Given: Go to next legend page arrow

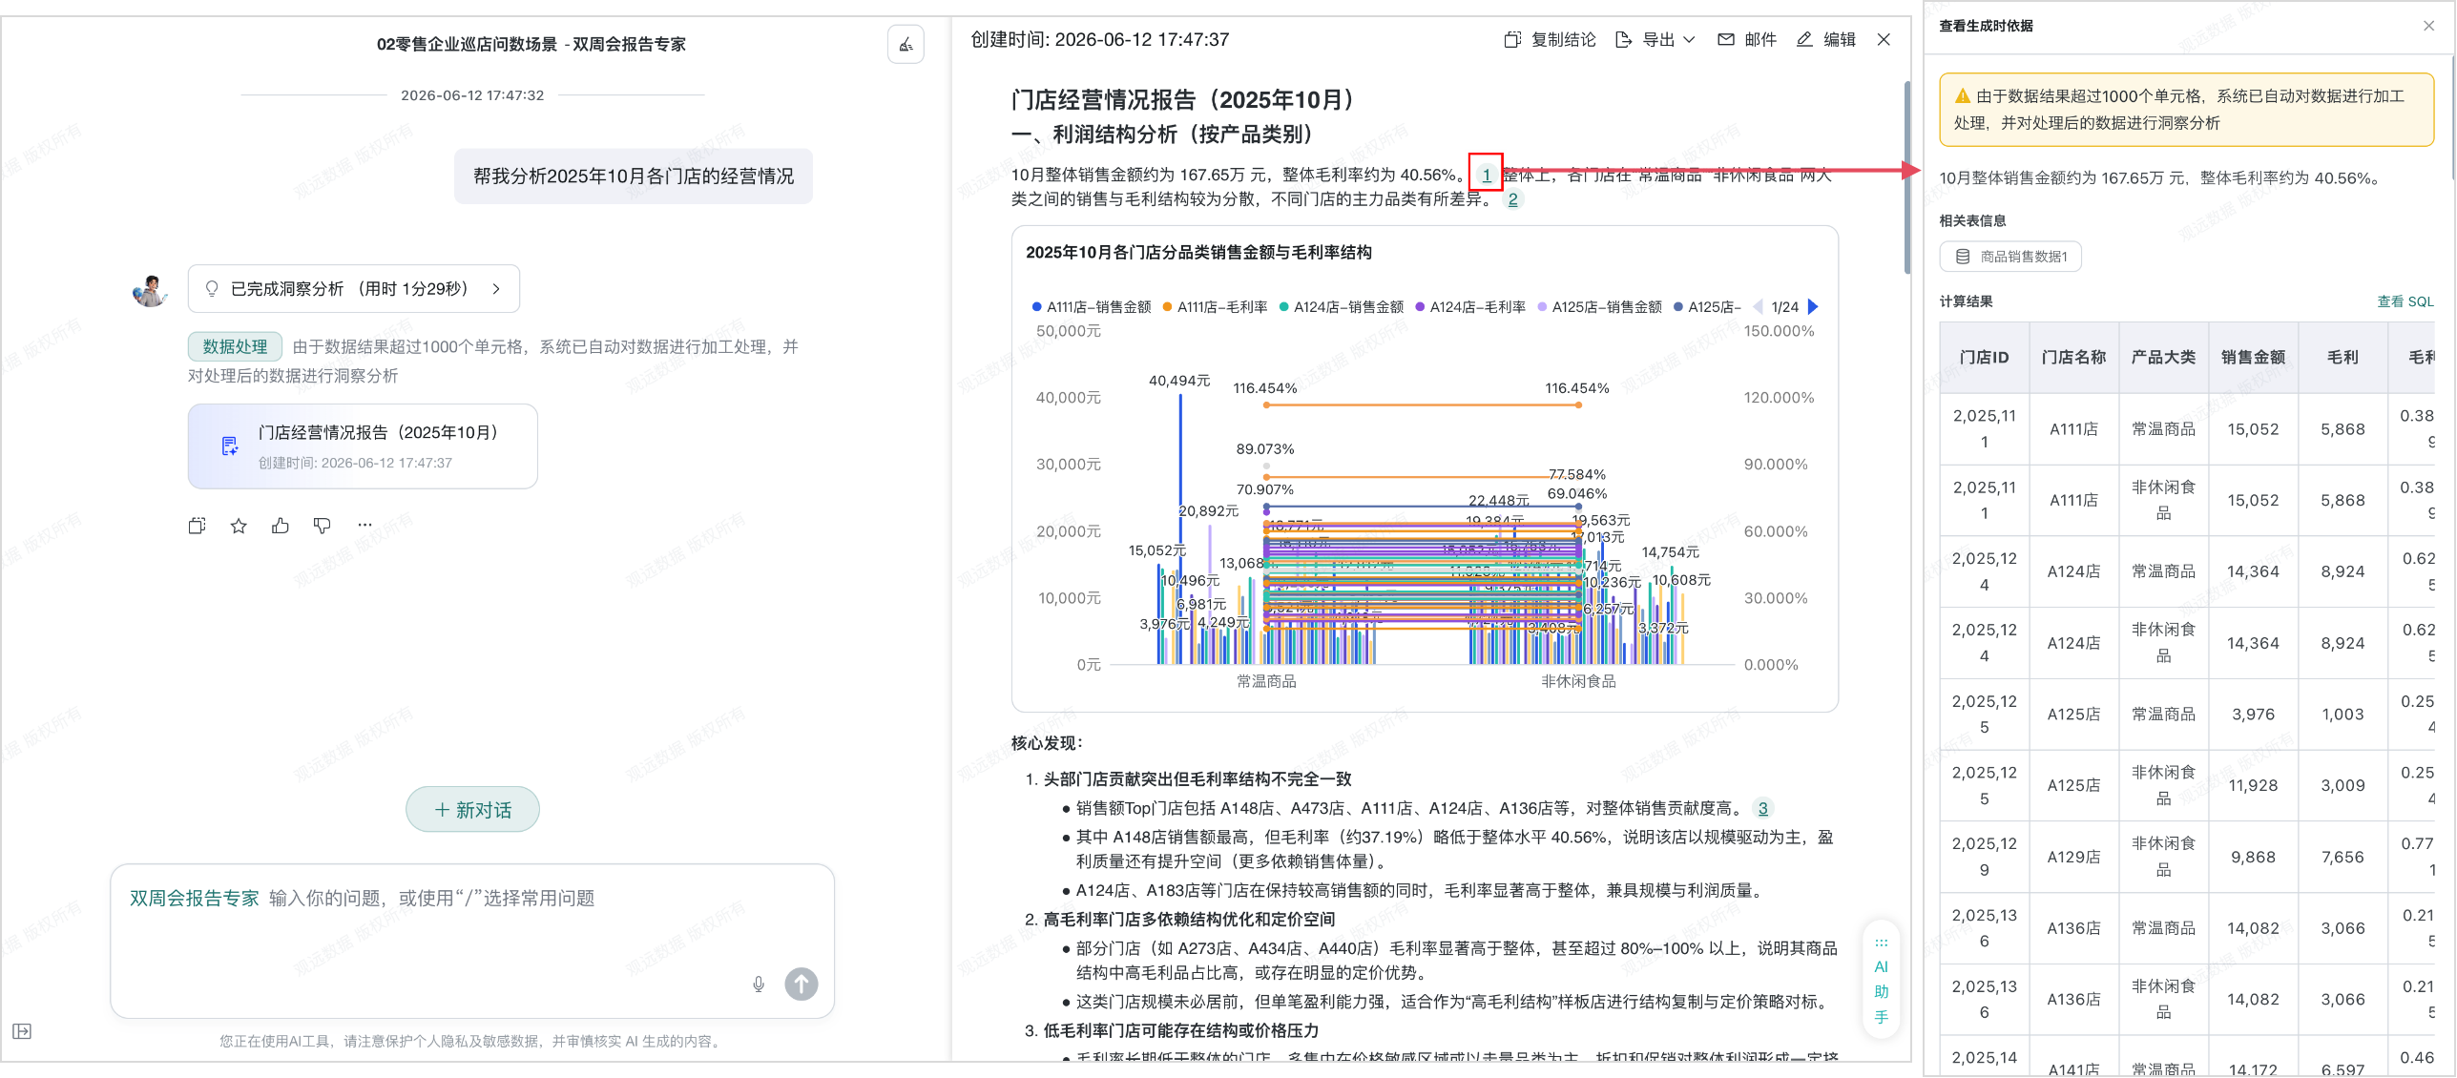Looking at the screenshot, I should click(x=1814, y=307).
